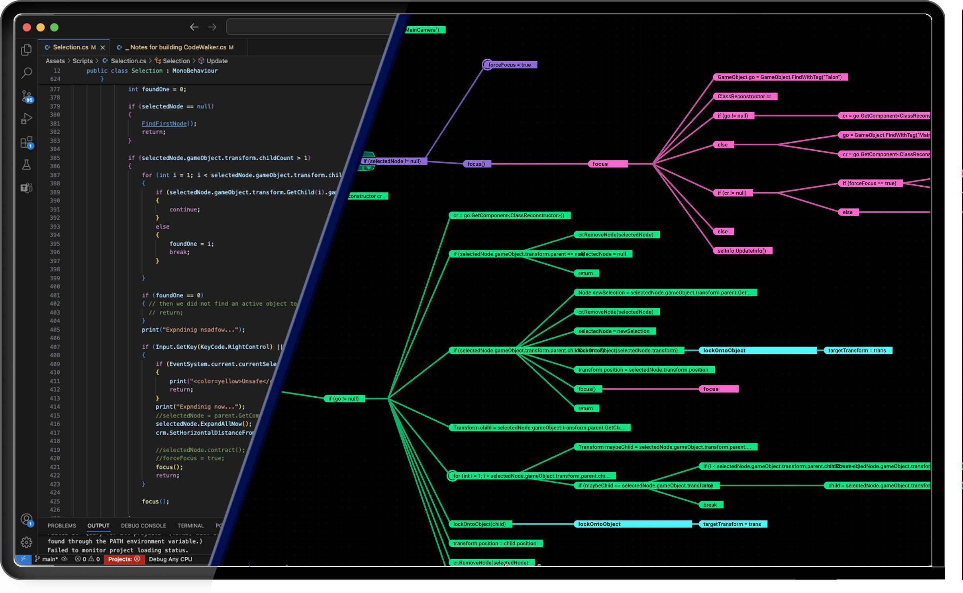Image resolution: width=963 pixels, height=593 pixels.
Task: Select the green 'cr = go.GetComponent<ClassReconstructor>()' node
Action: coord(510,215)
